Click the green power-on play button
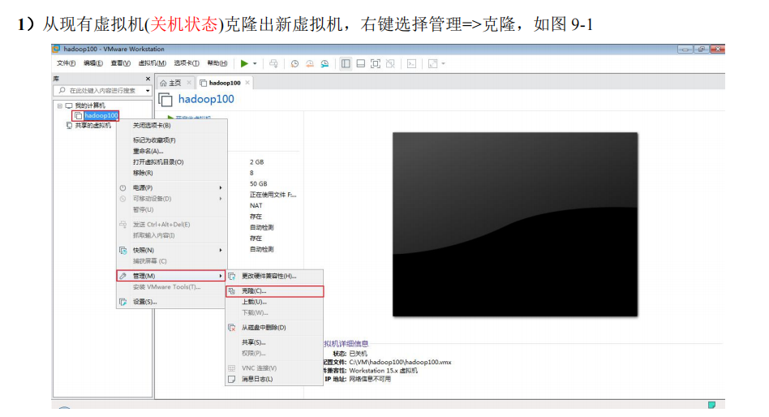 coord(244,63)
